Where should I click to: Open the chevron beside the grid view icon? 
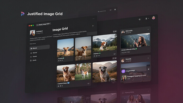point(149,19)
